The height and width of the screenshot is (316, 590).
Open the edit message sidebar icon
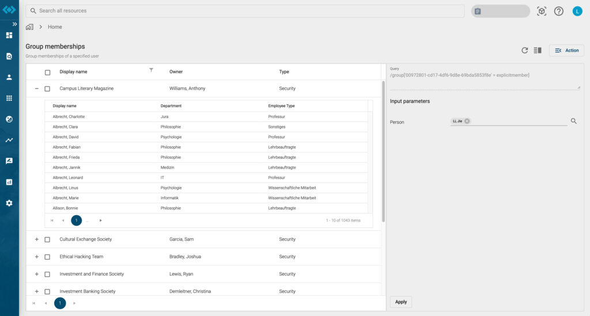(x=9, y=161)
